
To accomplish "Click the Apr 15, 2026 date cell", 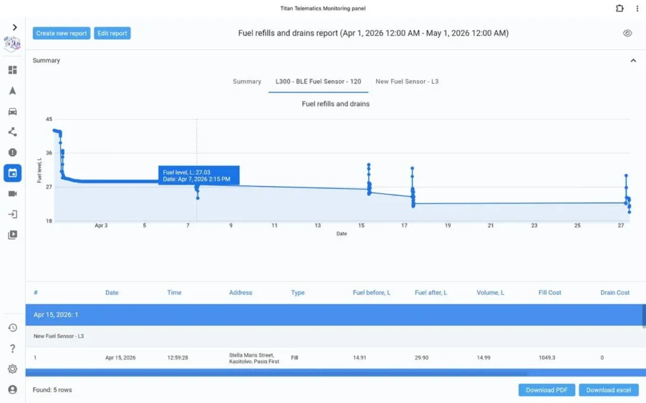I will tap(120, 358).
